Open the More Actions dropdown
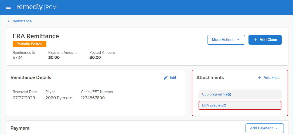The height and width of the screenshot is (135, 293). point(226,40)
